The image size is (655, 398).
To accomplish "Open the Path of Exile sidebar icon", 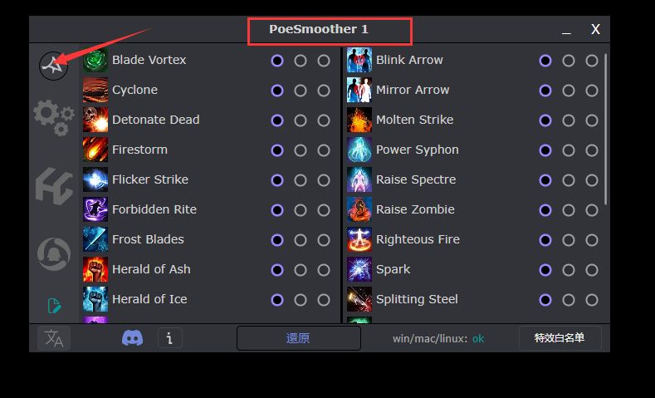I will [x=53, y=66].
